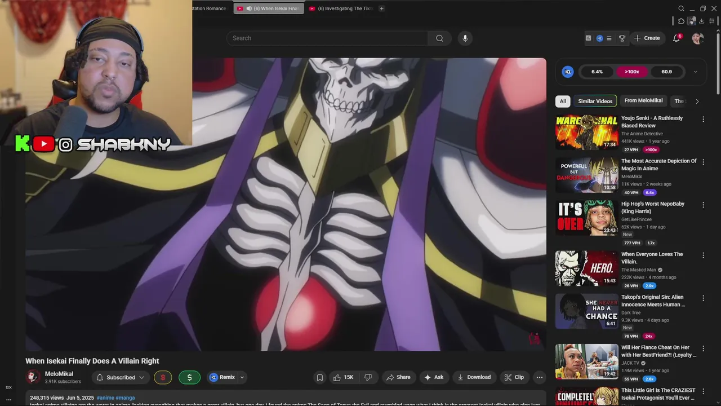Open new browser tab with plus
Screen dimensions: 721x406
tap(381, 8)
